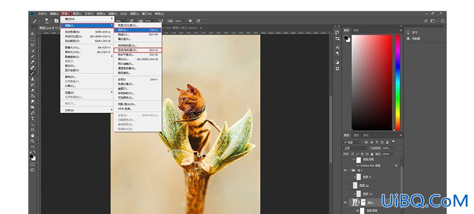Click the foreground color swatch in Color panel
474x214 pixels.
click(x=346, y=37)
